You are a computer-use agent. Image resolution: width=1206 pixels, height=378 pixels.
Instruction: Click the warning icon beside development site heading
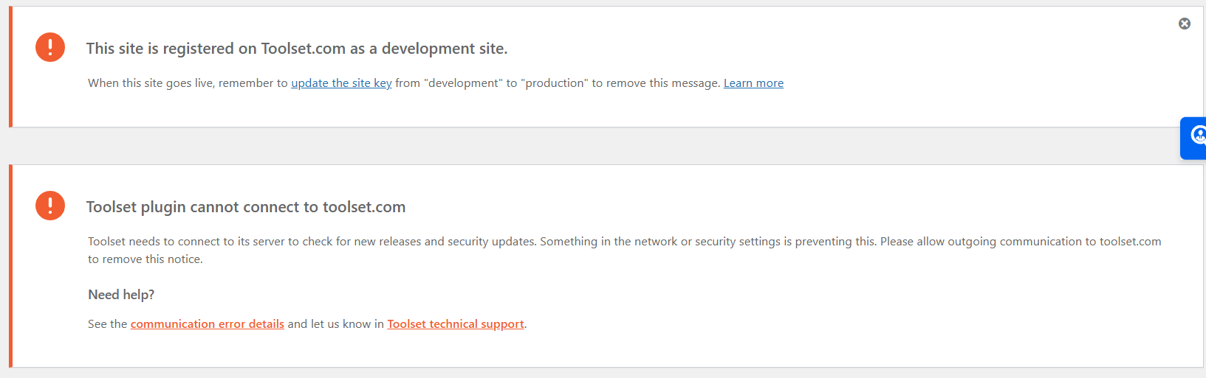50,47
